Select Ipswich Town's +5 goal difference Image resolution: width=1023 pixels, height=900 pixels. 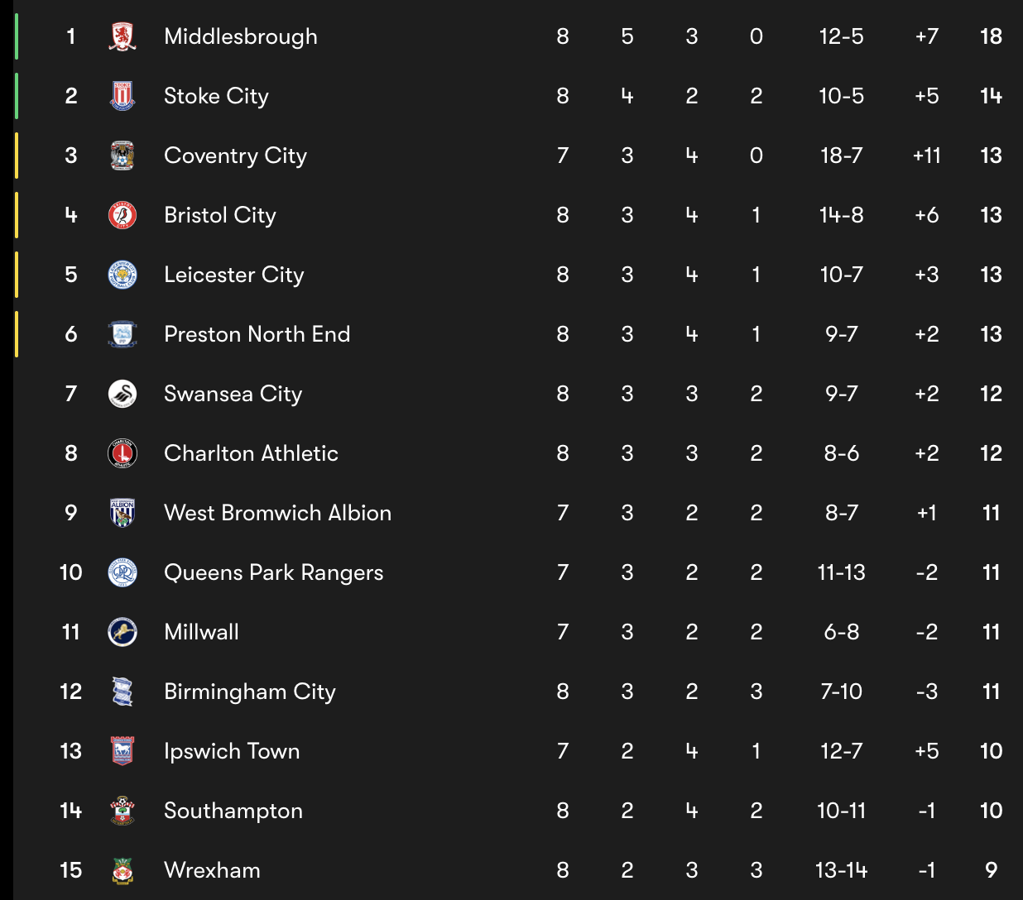[x=927, y=751]
